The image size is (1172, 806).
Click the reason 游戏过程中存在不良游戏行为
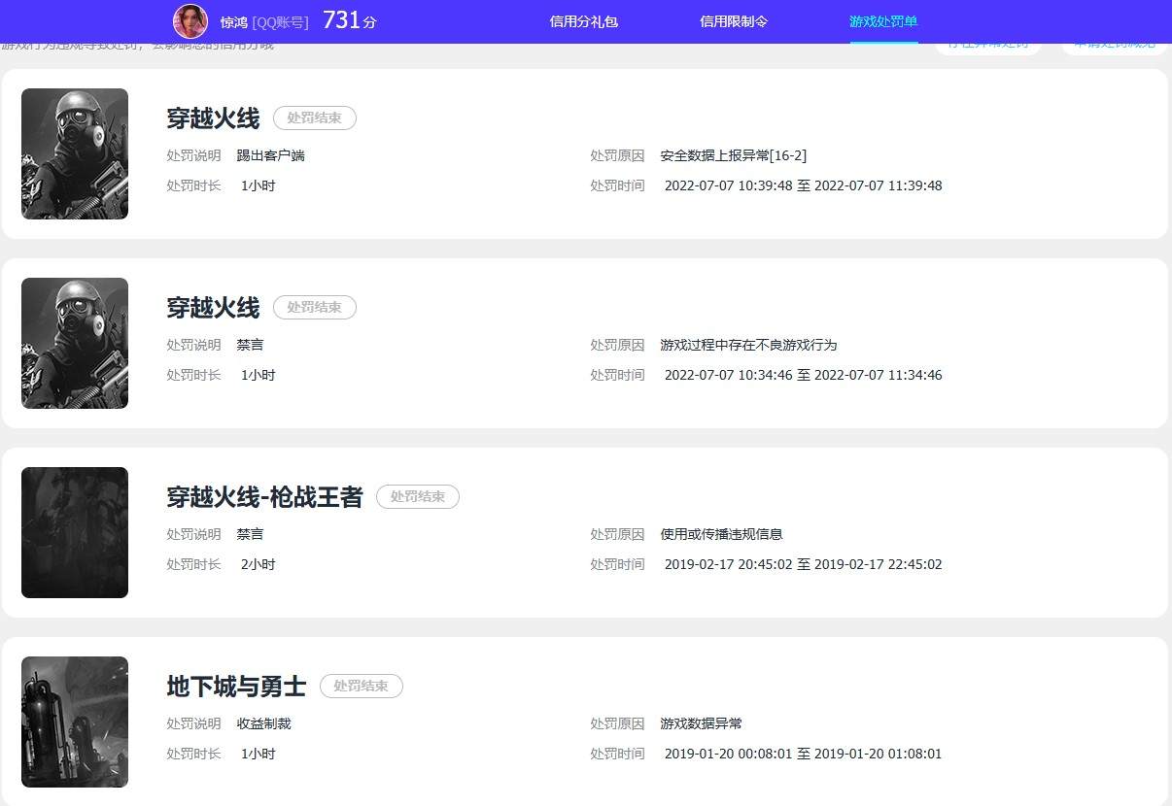click(x=748, y=345)
